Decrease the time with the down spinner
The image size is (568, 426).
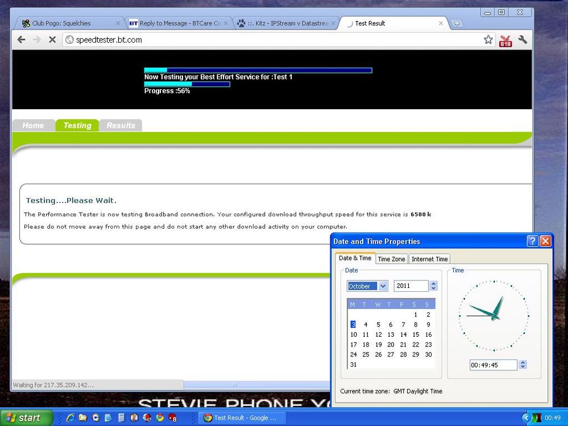pos(523,367)
